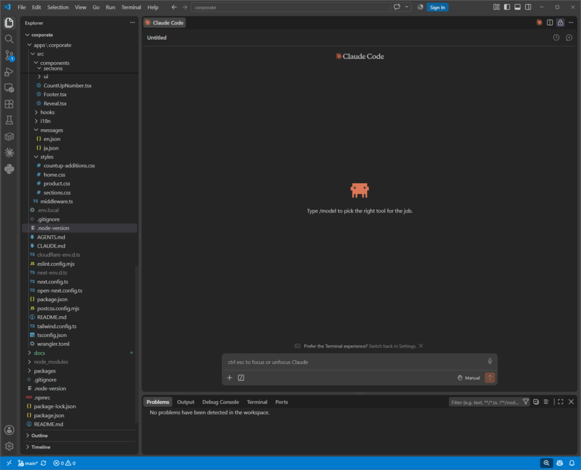Click the Explorer more actions ellipsis

(x=132, y=23)
